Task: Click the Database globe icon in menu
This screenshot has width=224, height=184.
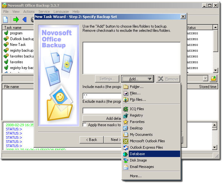Action: click(126, 154)
